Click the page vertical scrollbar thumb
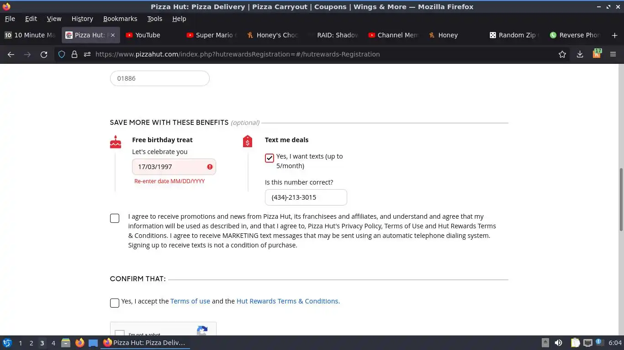The image size is (624, 350). (621, 199)
